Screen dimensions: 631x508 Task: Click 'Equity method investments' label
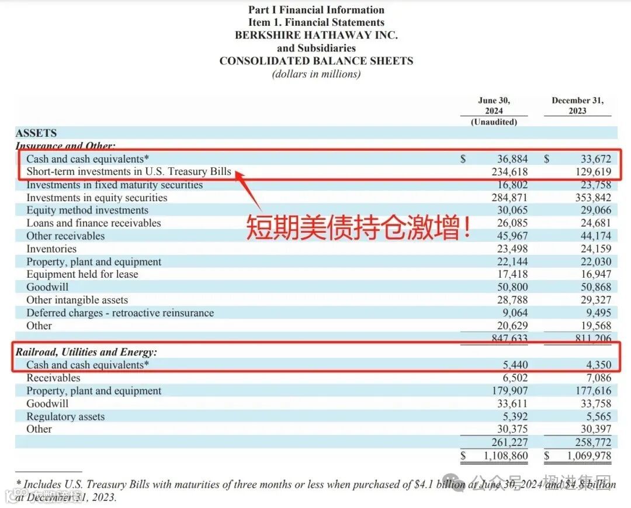click(x=87, y=210)
